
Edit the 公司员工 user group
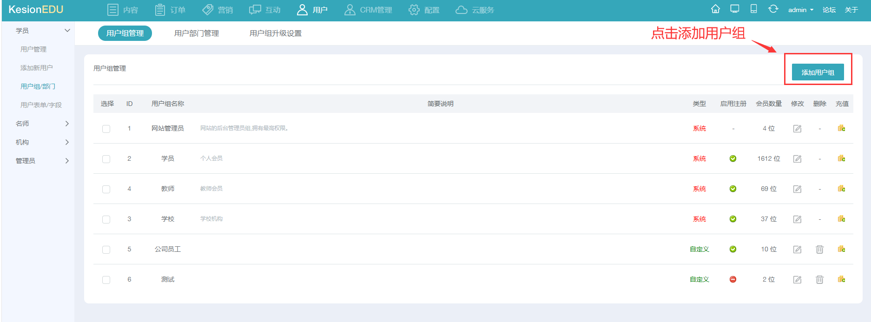pos(797,250)
